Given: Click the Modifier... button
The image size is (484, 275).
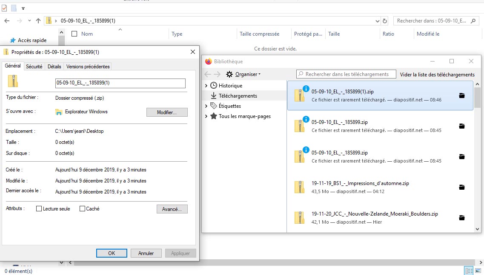Looking at the screenshot, I should coord(167,112).
